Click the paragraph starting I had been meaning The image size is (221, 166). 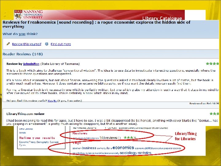click(x=112, y=122)
